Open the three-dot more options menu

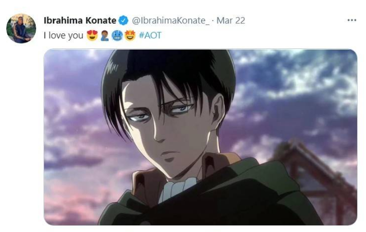pyautogui.click(x=352, y=20)
